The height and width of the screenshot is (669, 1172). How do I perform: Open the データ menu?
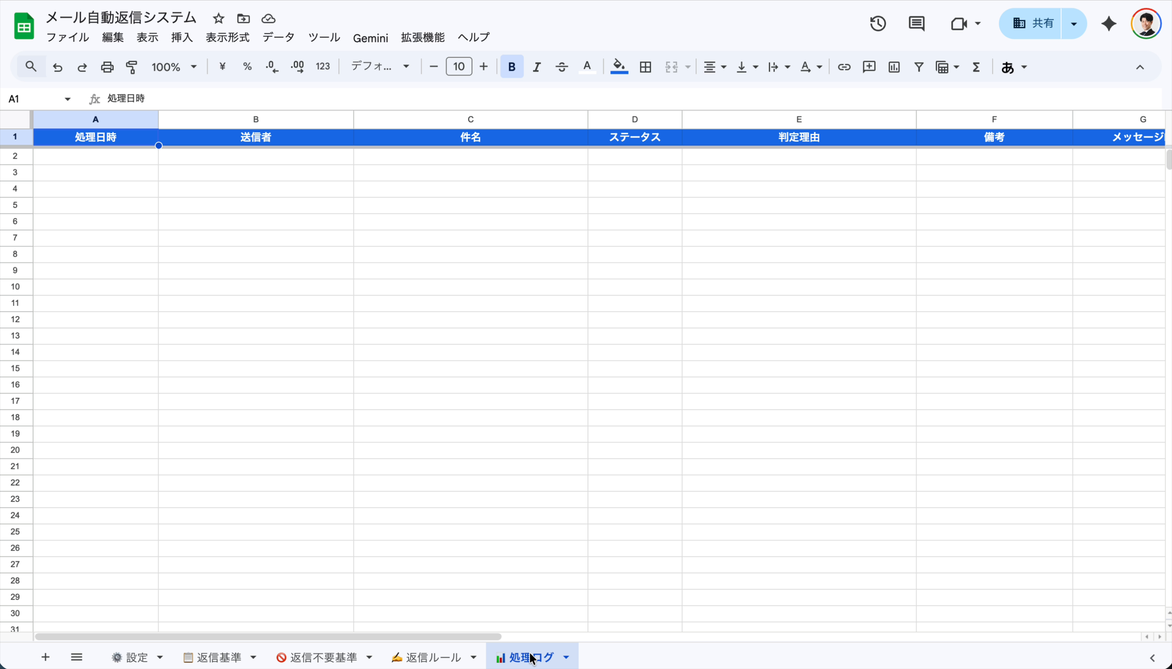(278, 38)
